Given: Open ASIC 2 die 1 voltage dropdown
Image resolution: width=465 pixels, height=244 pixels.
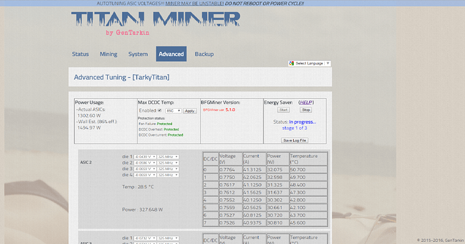Looking at the screenshot, I should click(145, 157).
